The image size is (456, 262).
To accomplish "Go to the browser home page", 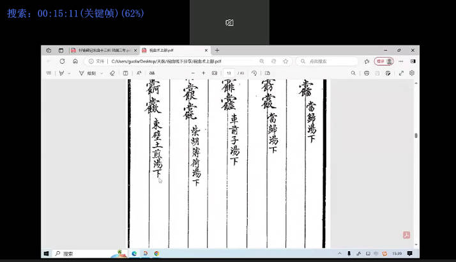I will (x=75, y=61).
